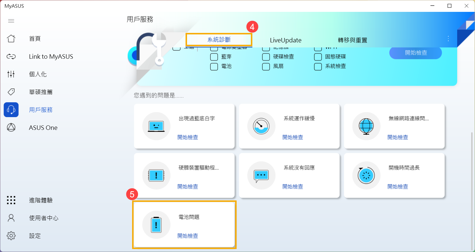Open 使用者中心 person icon
The height and width of the screenshot is (252, 475).
(11, 218)
